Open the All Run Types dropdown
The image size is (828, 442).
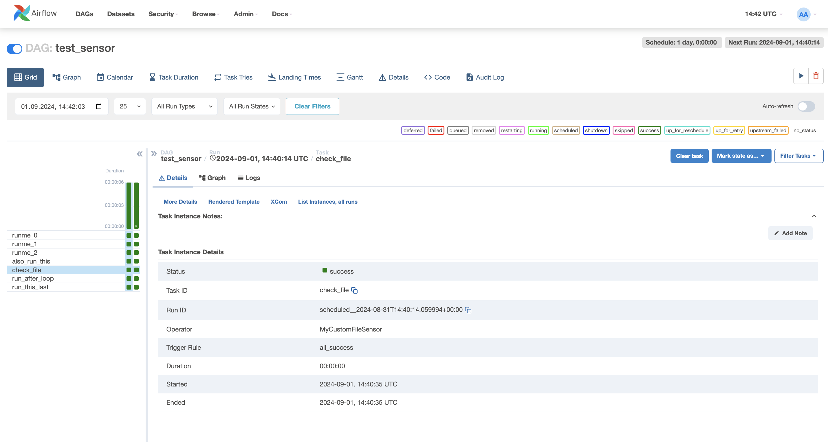[x=184, y=106]
